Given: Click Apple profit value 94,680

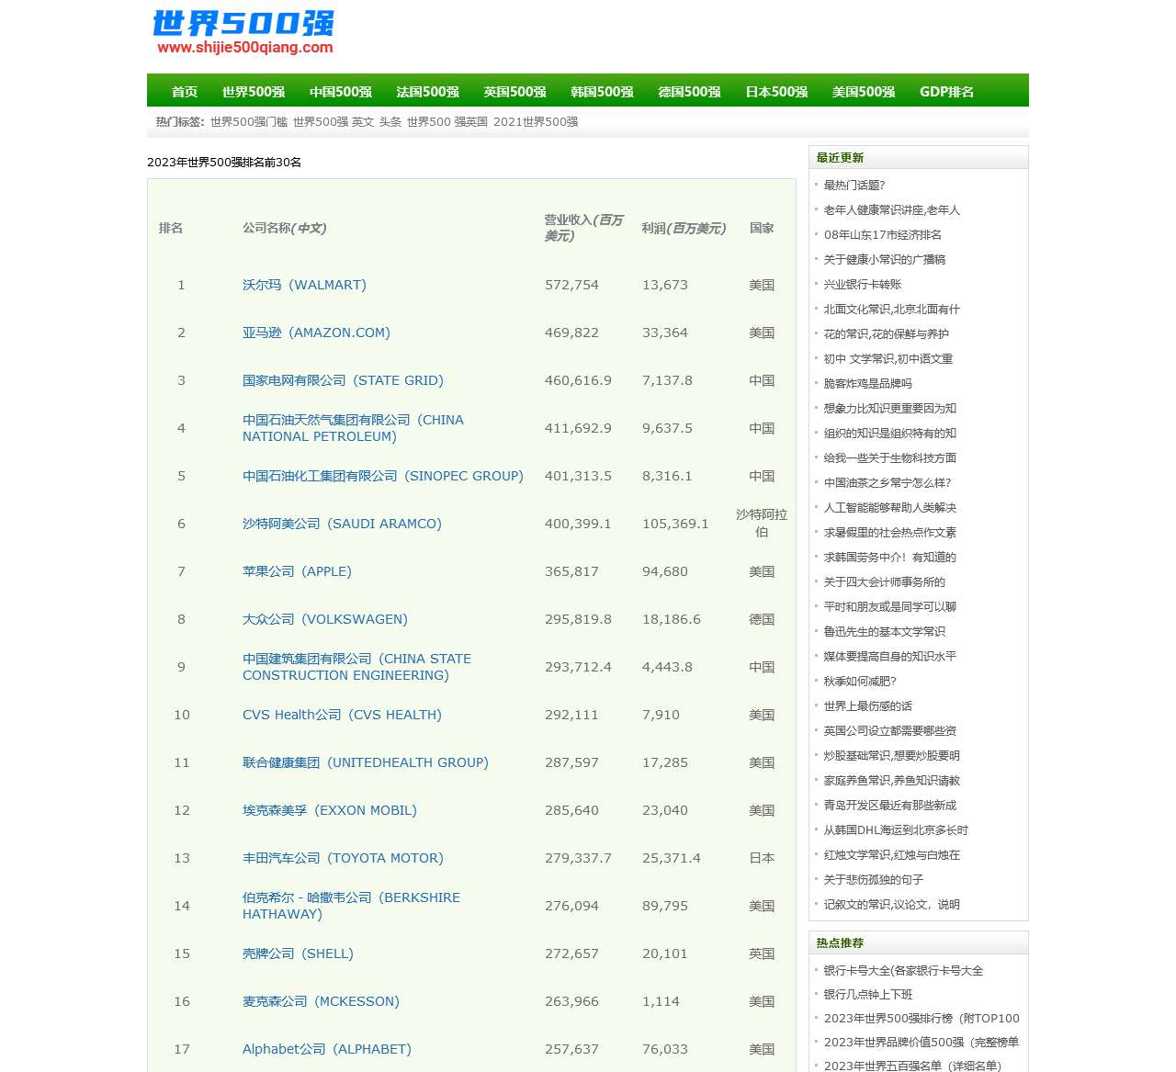Looking at the screenshot, I should point(665,571).
